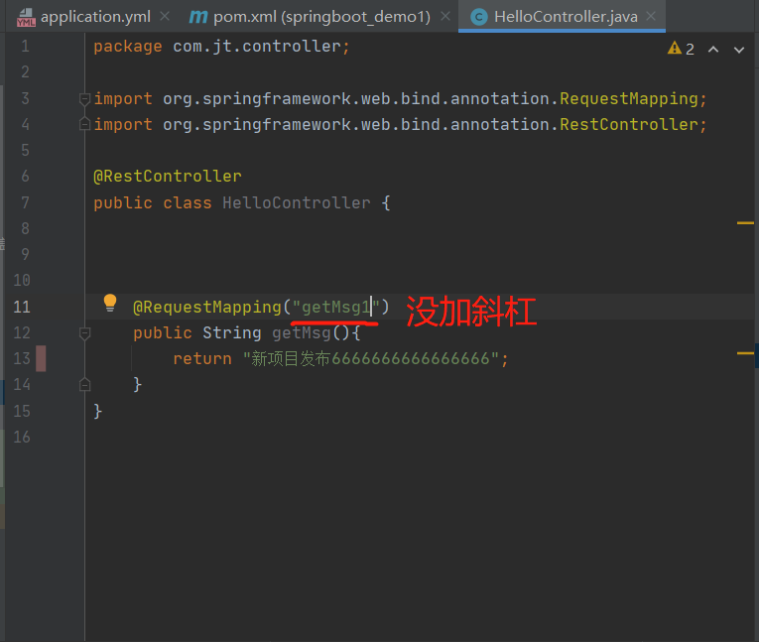Click line number 7 in the gutter

(25, 202)
